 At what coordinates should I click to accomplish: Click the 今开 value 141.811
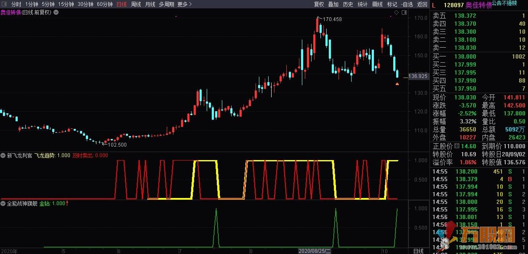click(514, 97)
